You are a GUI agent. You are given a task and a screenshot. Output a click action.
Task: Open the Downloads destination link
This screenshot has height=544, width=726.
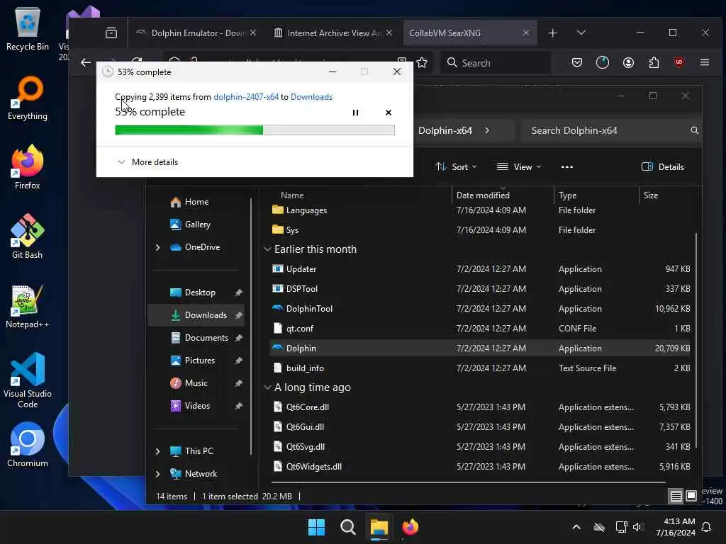(x=312, y=96)
